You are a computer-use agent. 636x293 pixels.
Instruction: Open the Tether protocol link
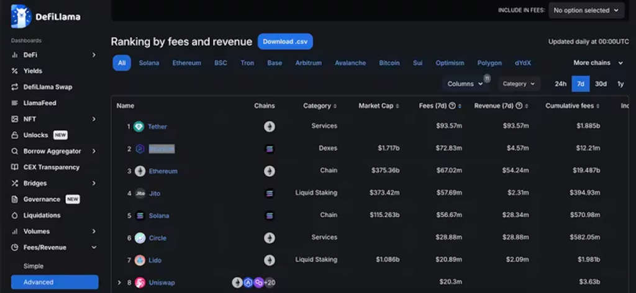click(x=157, y=127)
